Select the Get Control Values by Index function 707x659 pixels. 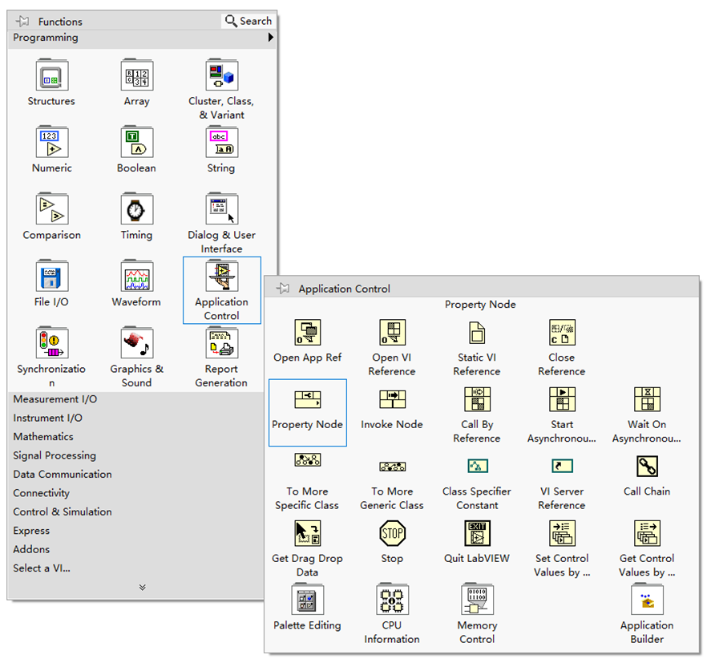point(647,533)
